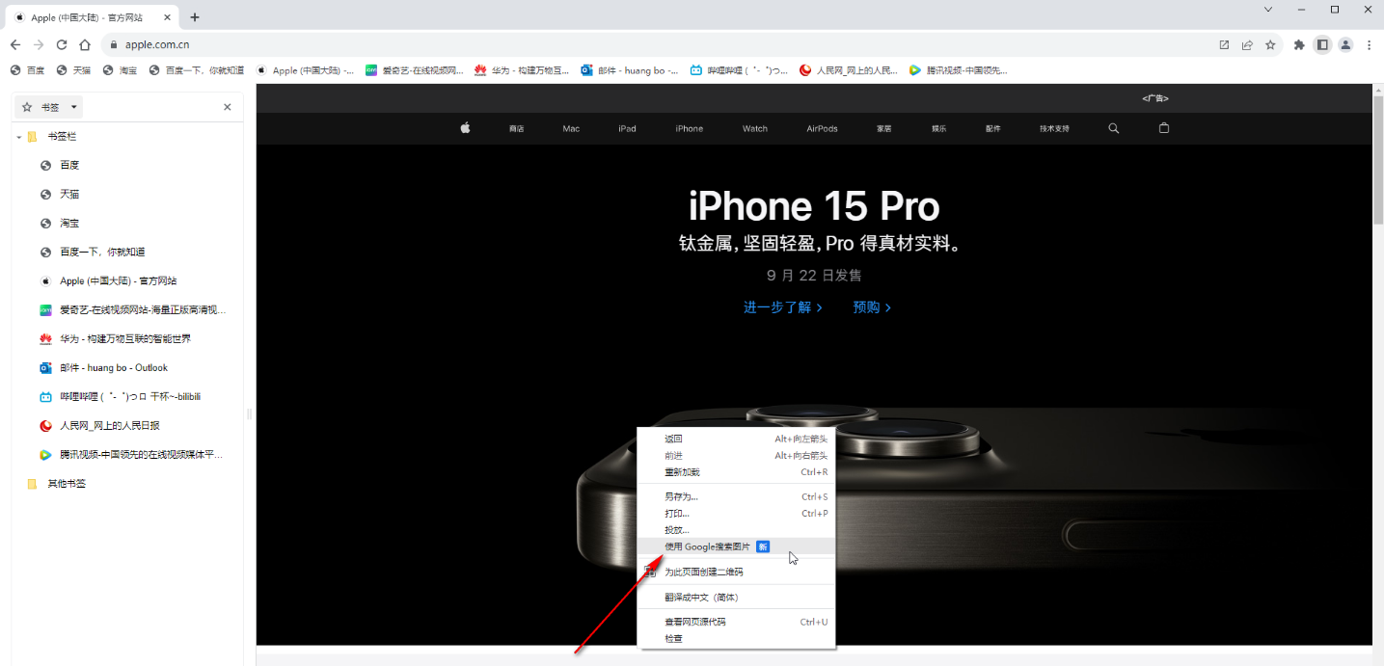1384x666 pixels.
Task: Open Mac in the Apple site navigation
Action: 571,129
